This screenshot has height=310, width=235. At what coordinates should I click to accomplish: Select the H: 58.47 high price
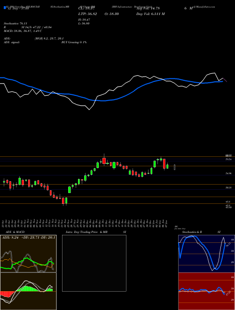[x=84, y=20]
